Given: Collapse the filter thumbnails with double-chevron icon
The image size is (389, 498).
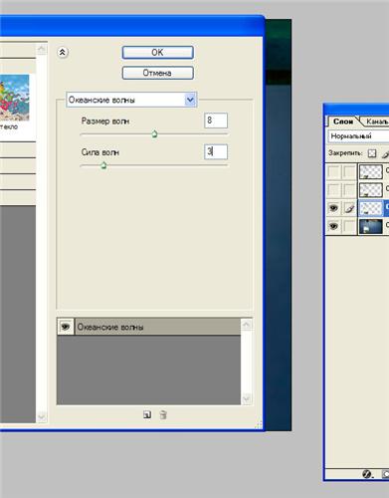Looking at the screenshot, I should [x=63, y=52].
